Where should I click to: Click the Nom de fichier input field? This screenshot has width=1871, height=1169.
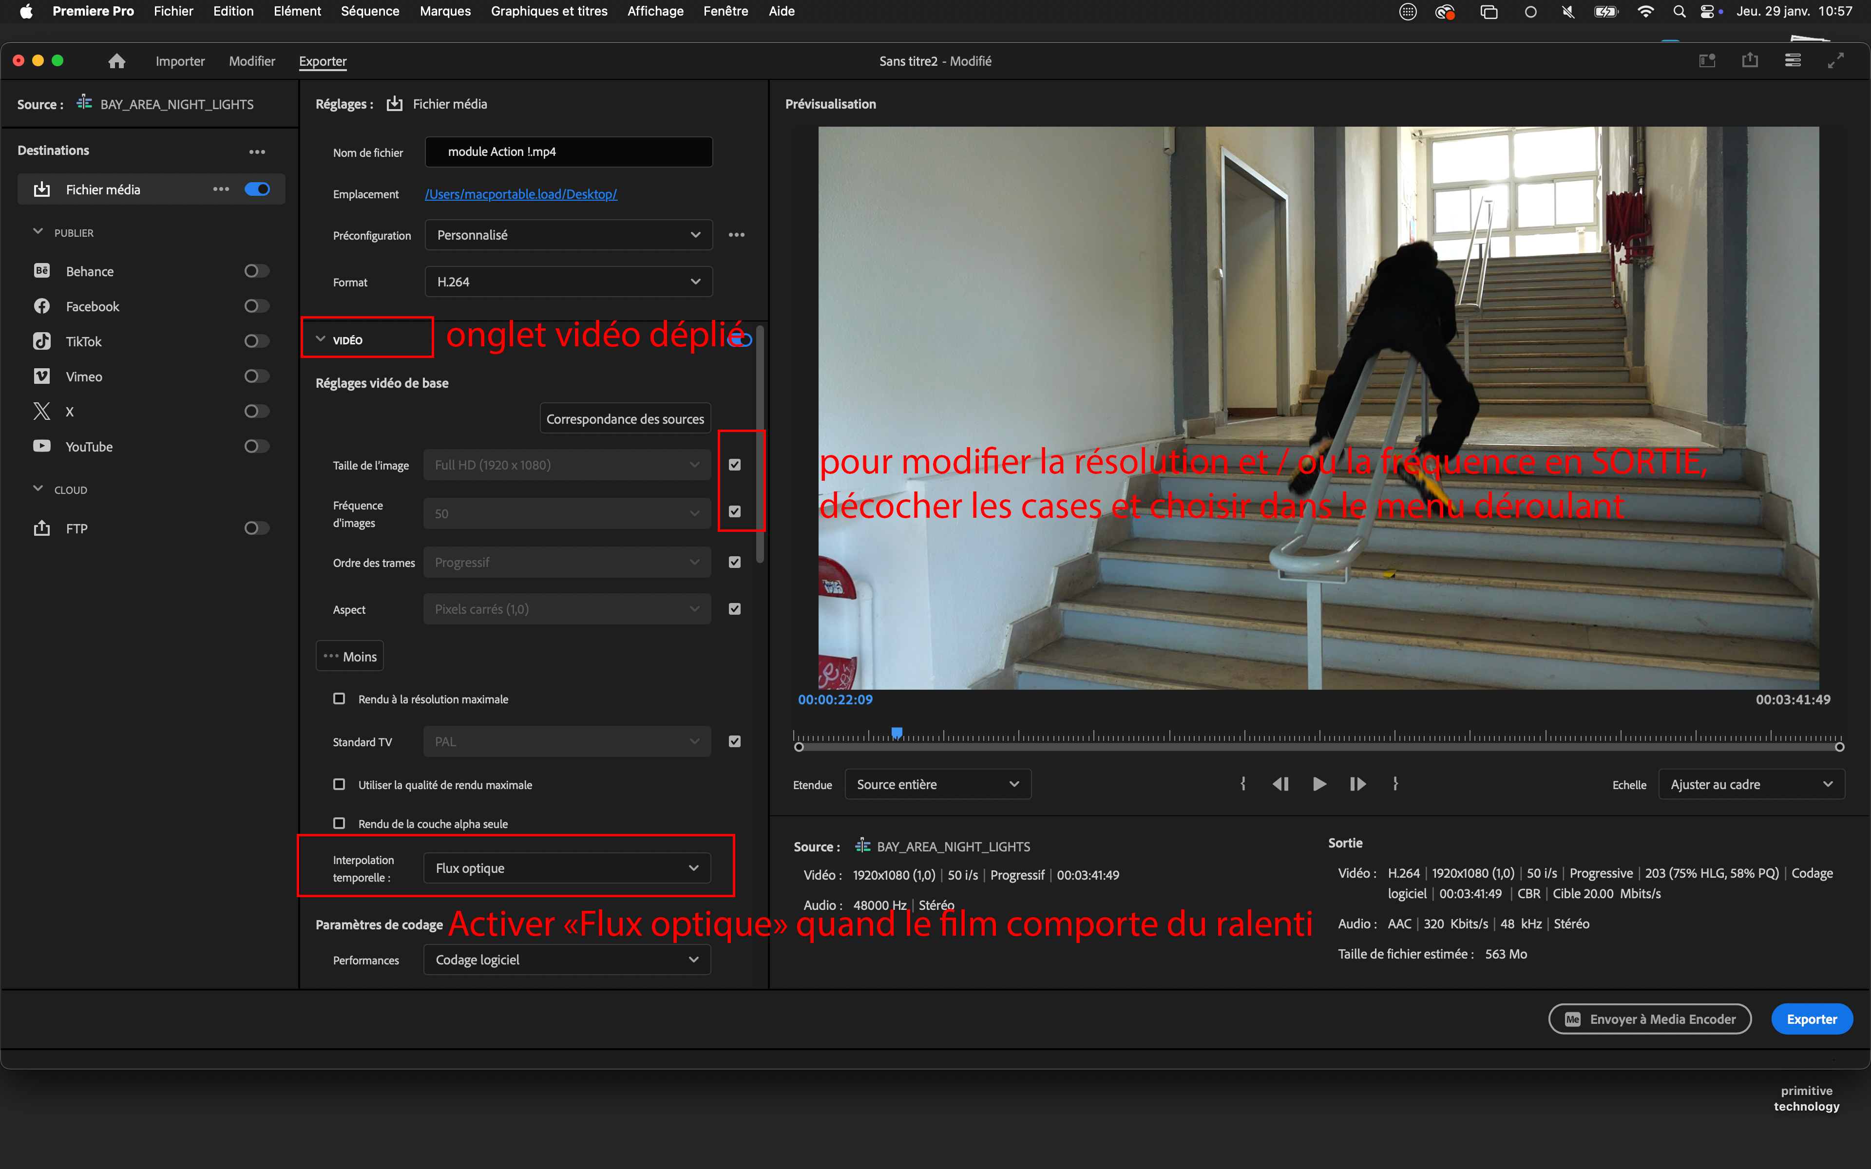pyautogui.click(x=568, y=151)
